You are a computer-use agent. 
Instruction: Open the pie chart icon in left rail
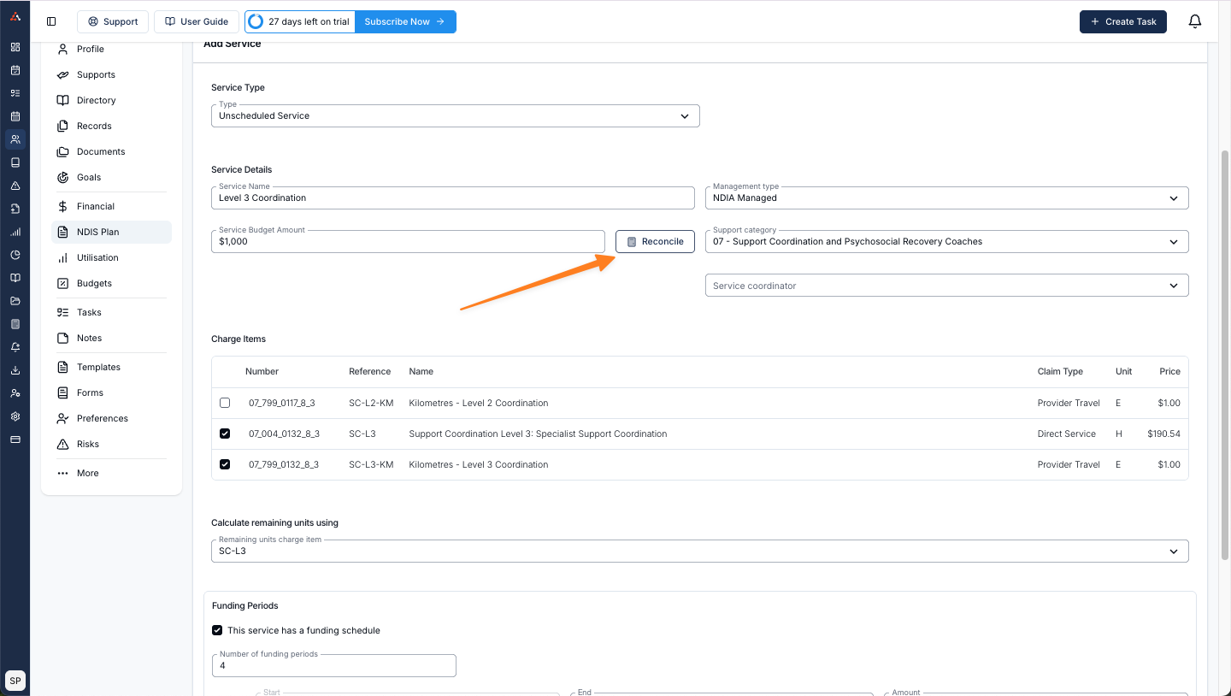click(x=15, y=255)
